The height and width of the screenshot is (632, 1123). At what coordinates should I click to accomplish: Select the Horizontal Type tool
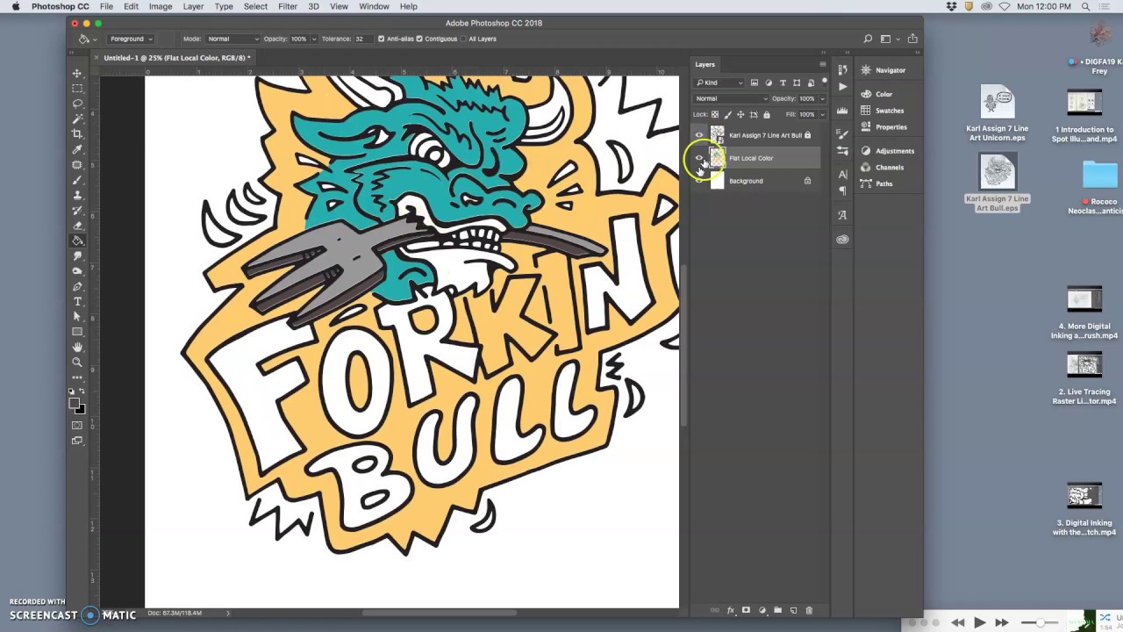point(77,301)
